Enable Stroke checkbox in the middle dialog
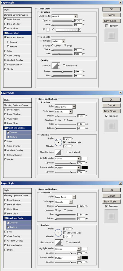The width and height of the screenshot is (123, 271). [x=6, y=159]
